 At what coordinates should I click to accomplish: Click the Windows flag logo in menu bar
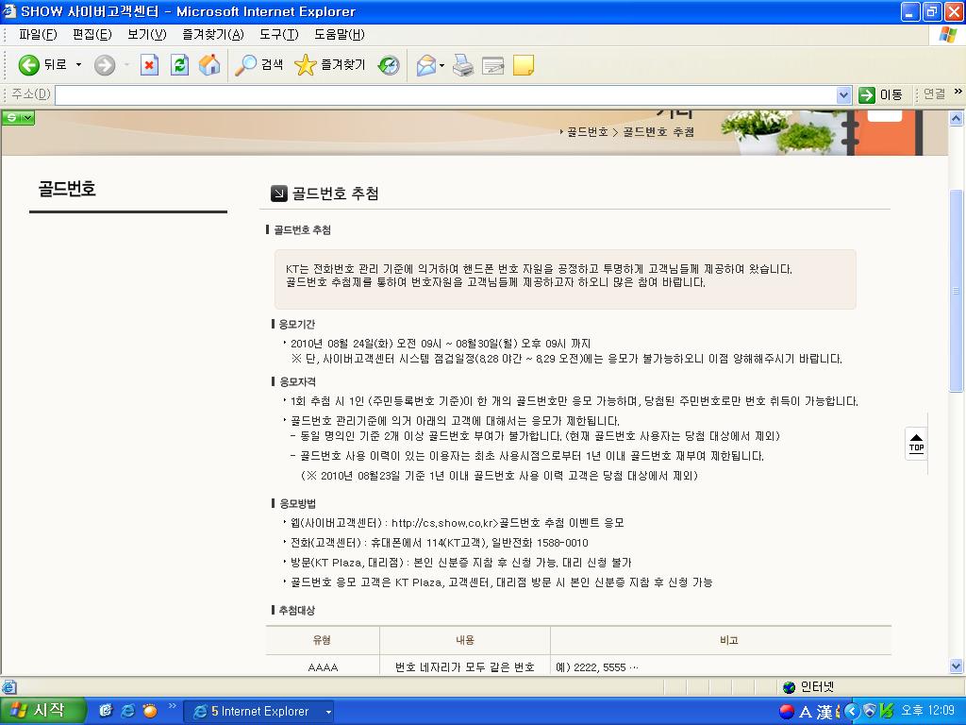[947, 35]
